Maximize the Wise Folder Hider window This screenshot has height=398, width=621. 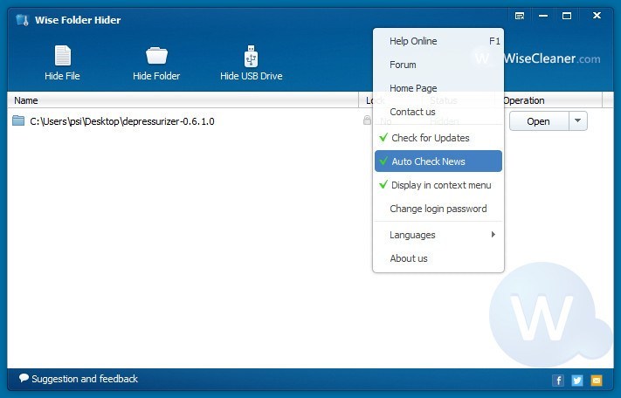tap(567, 16)
